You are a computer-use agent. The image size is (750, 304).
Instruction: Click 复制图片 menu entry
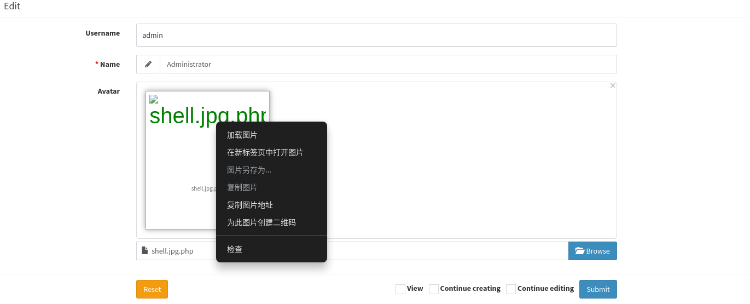pos(271,187)
